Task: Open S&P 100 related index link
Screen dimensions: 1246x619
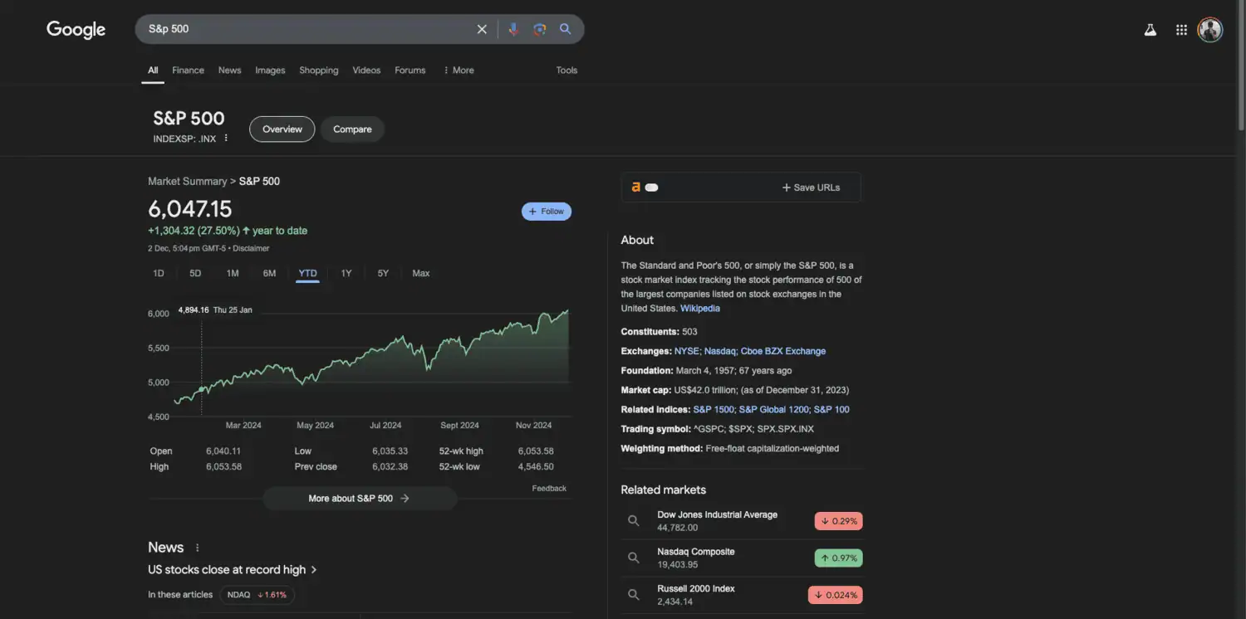Action: point(831,410)
